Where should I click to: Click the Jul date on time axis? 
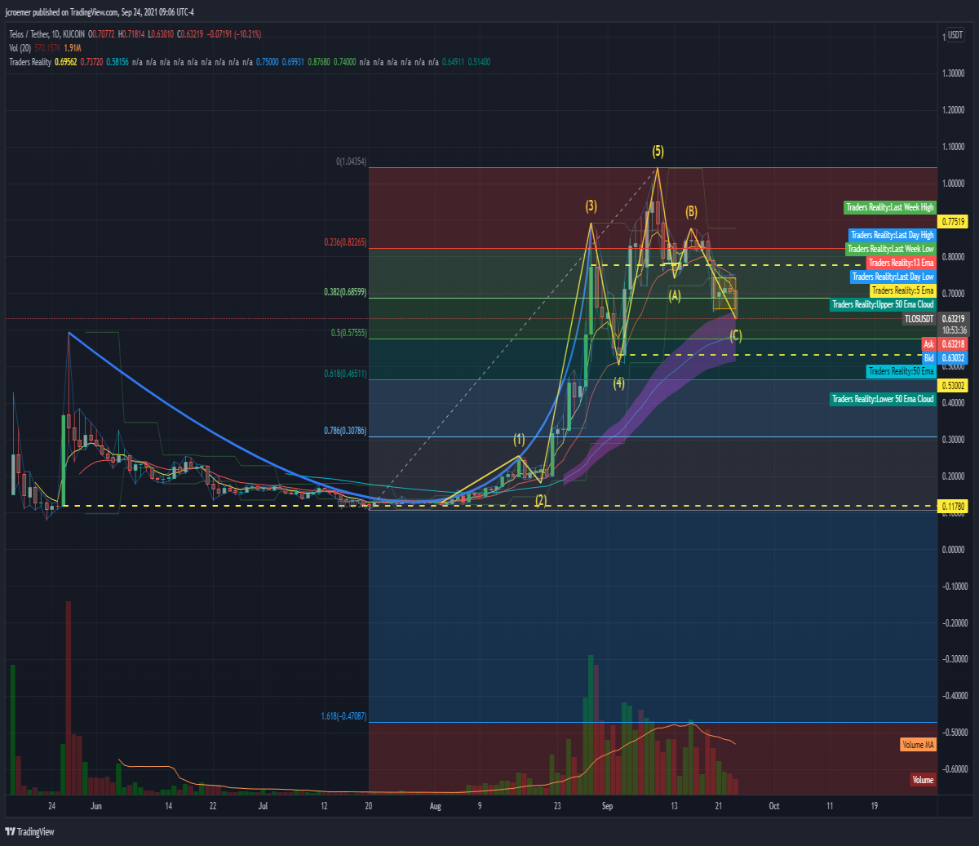coord(263,806)
